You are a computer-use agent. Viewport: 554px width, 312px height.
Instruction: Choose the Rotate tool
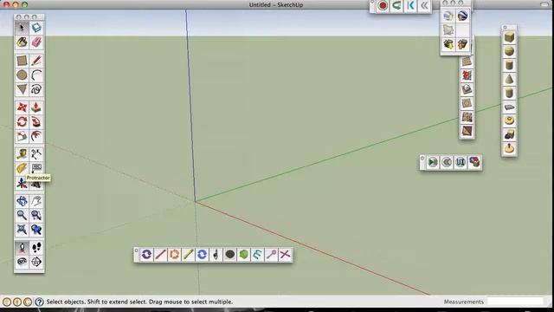[22, 121]
